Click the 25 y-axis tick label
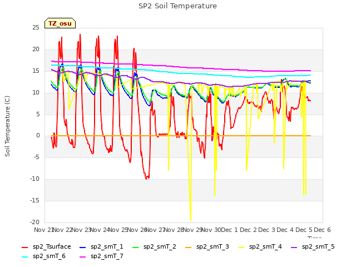This screenshot has width=356, height=267. (36, 27)
